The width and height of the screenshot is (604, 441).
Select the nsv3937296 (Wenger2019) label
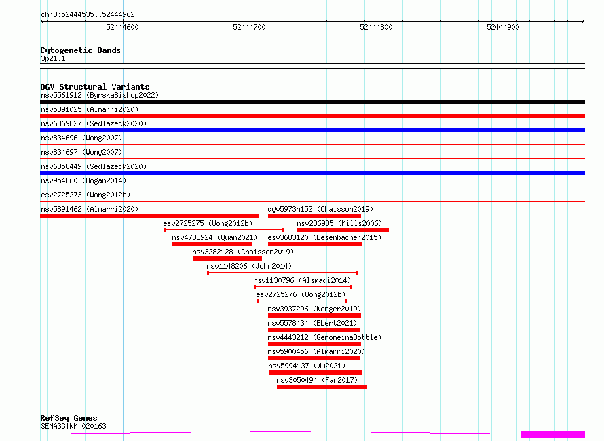point(314,309)
